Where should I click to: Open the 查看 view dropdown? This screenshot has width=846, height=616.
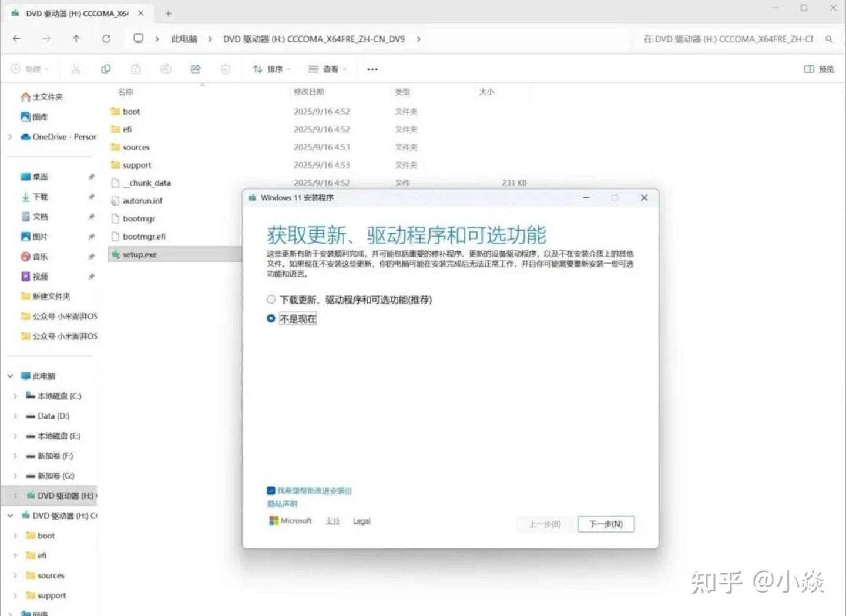[x=327, y=69]
